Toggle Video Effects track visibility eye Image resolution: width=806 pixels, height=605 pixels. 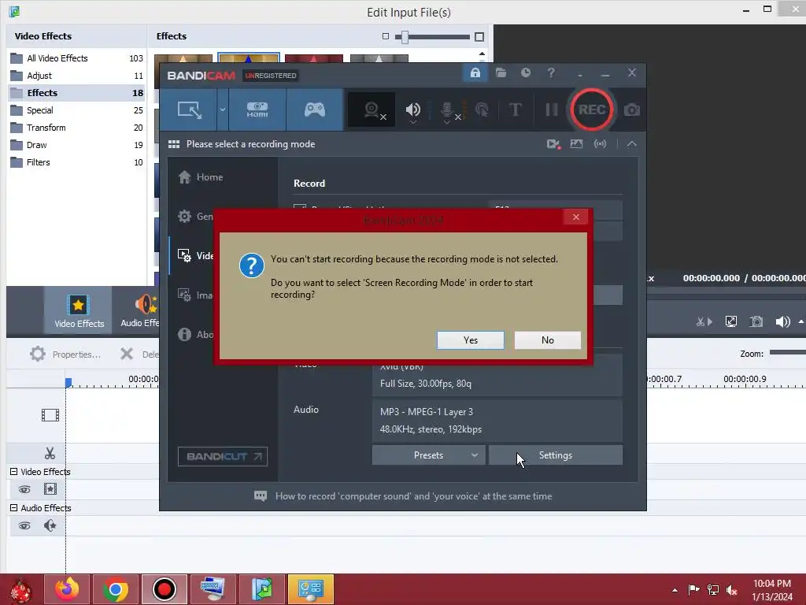pyautogui.click(x=24, y=489)
